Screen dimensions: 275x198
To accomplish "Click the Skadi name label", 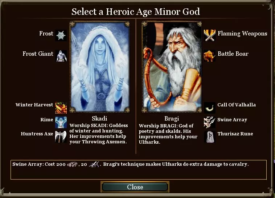I will [99, 119].
